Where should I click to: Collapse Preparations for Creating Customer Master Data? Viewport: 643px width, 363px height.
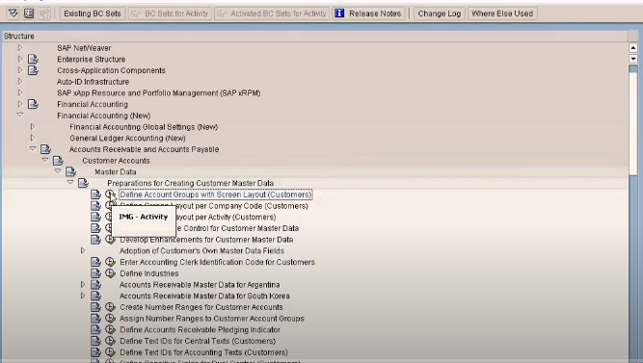click(70, 182)
